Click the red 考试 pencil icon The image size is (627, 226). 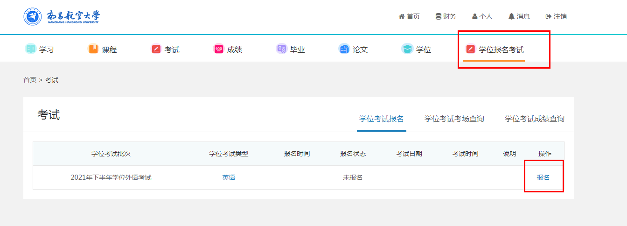[156, 49]
